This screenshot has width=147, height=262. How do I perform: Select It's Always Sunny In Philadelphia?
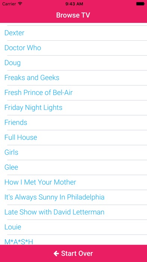pos(73,197)
